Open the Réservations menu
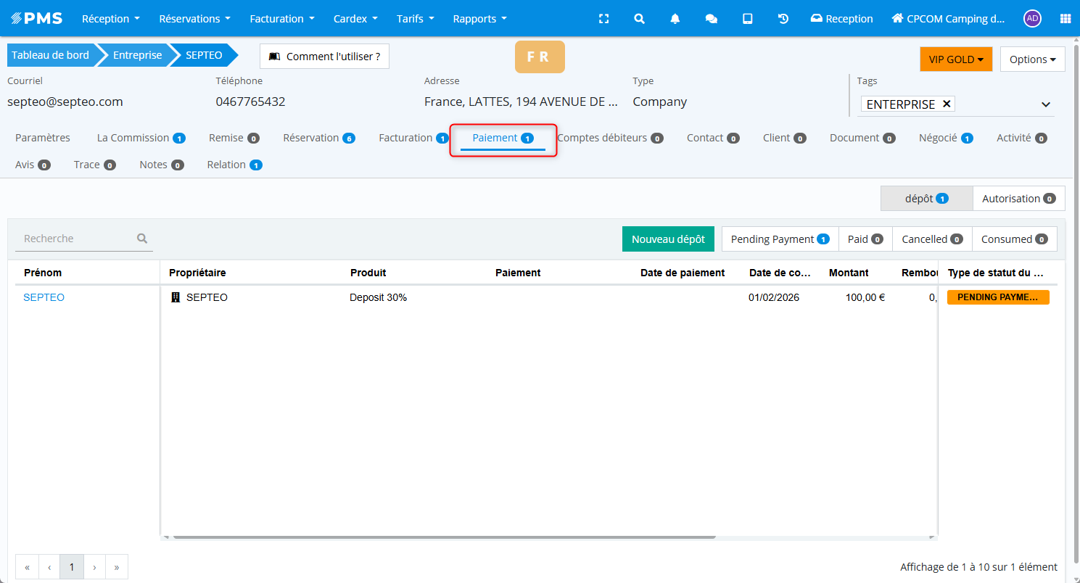This screenshot has width=1080, height=583. click(194, 19)
